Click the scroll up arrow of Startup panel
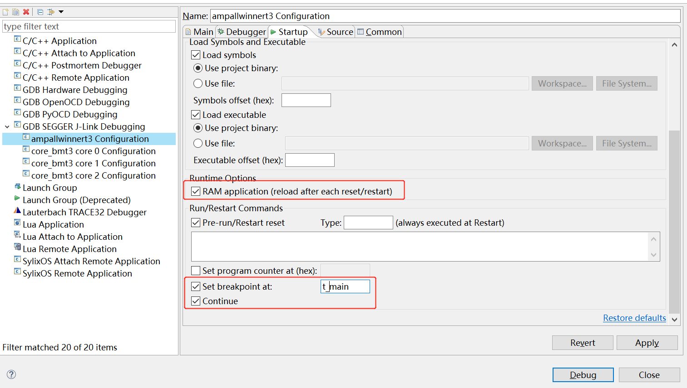687x388 pixels. [674, 45]
